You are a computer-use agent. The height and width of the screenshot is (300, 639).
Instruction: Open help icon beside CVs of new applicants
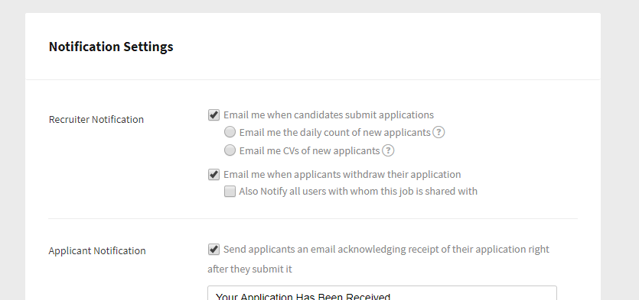pyautogui.click(x=388, y=151)
